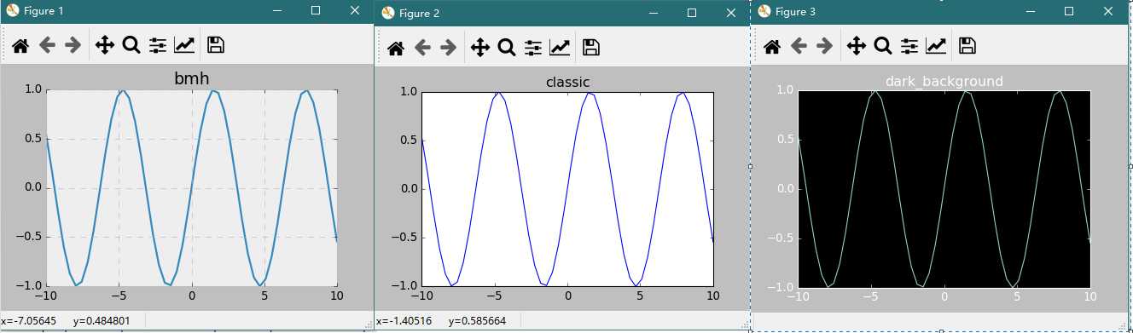1133x333 pixels.
Task: Open the subplot sliders icon in Figure 2
Action: click(x=532, y=49)
